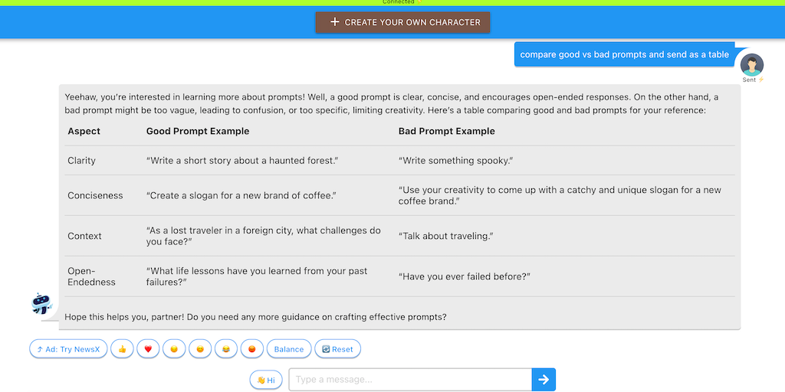Image resolution: width=785 pixels, height=392 pixels.
Task: Click the Aspect column header
Action: point(84,131)
